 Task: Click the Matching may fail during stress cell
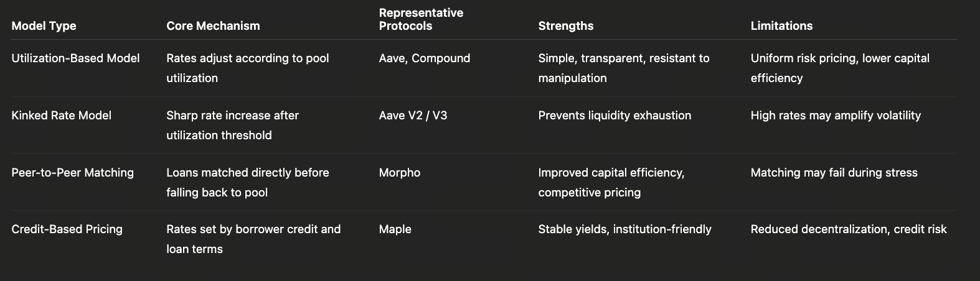point(834,173)
